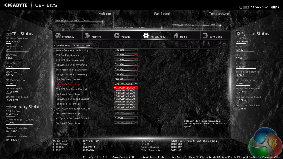Image resolution: width=283 pixels, height=159 pixels.
Task: Expand CPU Fan Fail Warning dropdown
Action: point(126,55)
